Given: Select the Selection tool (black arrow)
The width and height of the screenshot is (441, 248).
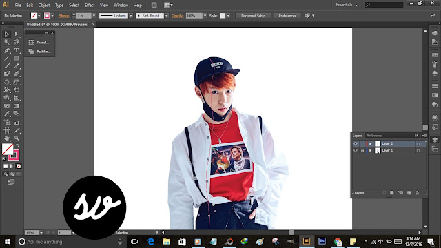Looking at the screenshot, I should click(x=6, y=34).
